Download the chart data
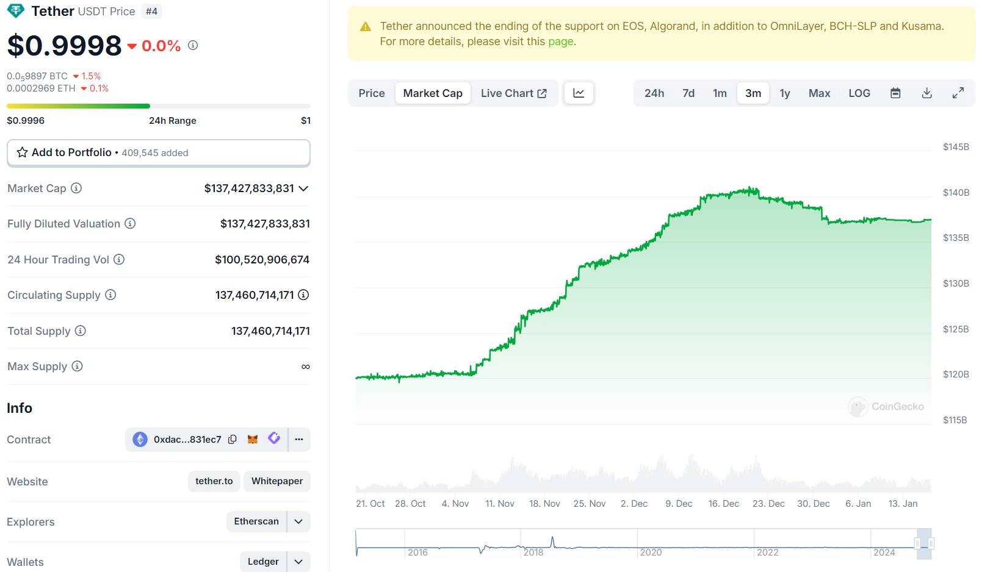 [926, 93]
